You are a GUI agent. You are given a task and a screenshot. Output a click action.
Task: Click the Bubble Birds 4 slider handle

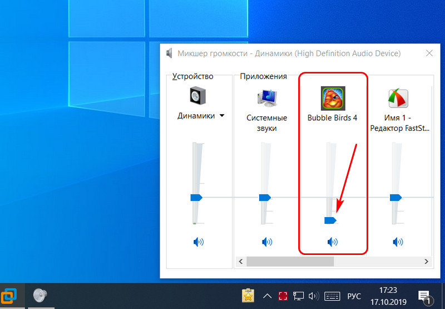(330, 220)
